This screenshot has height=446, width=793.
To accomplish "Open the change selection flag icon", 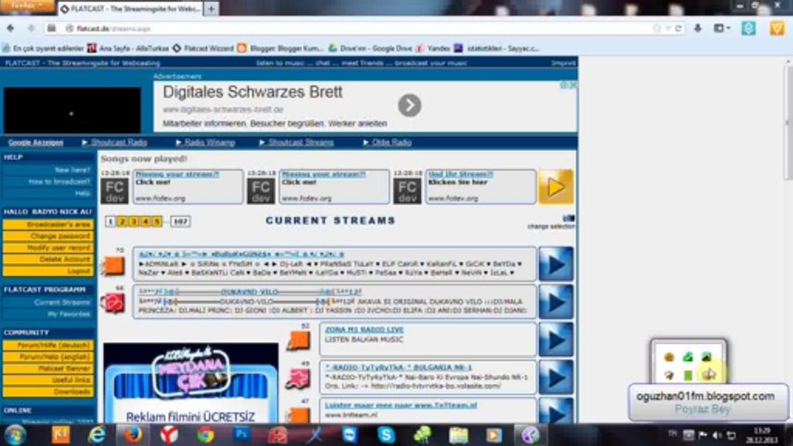I will coord(569,218).
